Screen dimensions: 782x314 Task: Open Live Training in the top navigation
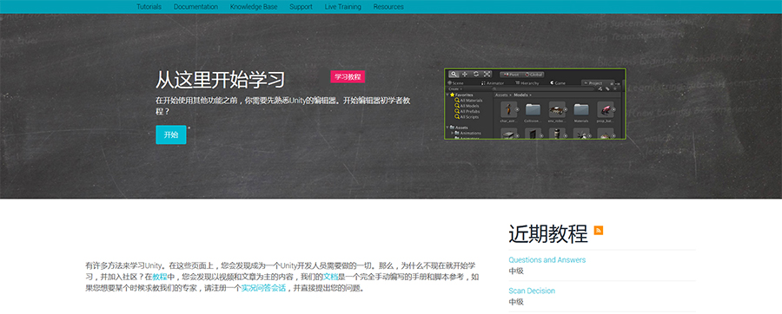click(342, 7)
